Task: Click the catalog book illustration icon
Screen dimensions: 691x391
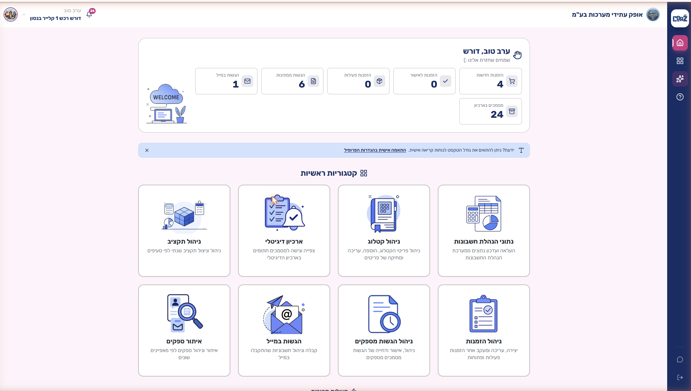Action: (384, 214)
